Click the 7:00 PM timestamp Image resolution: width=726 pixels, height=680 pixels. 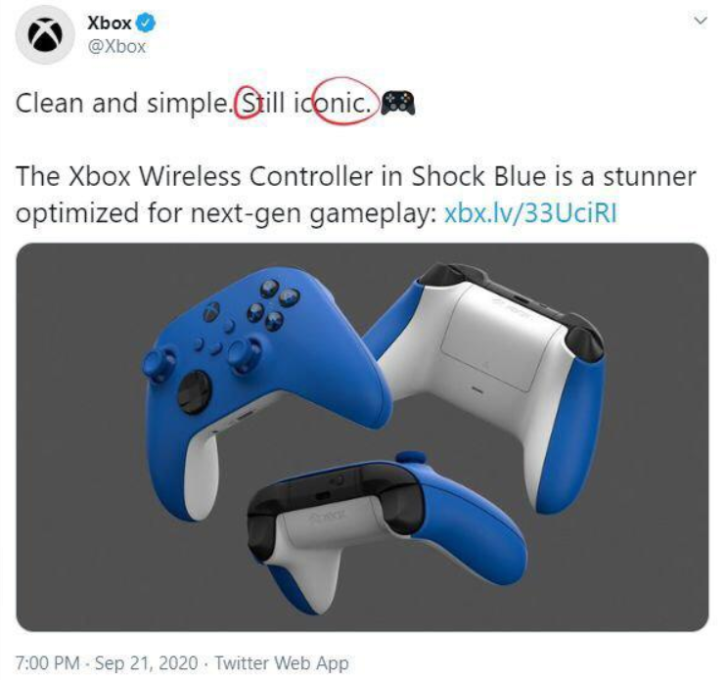(47, 662)
